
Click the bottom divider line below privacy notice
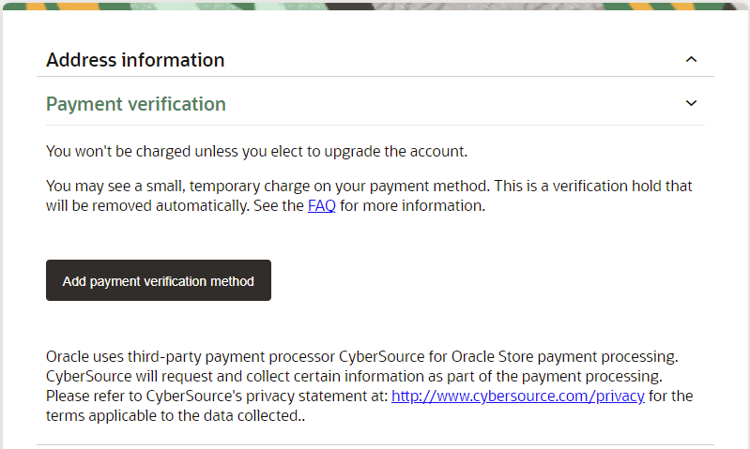point(375,444)
